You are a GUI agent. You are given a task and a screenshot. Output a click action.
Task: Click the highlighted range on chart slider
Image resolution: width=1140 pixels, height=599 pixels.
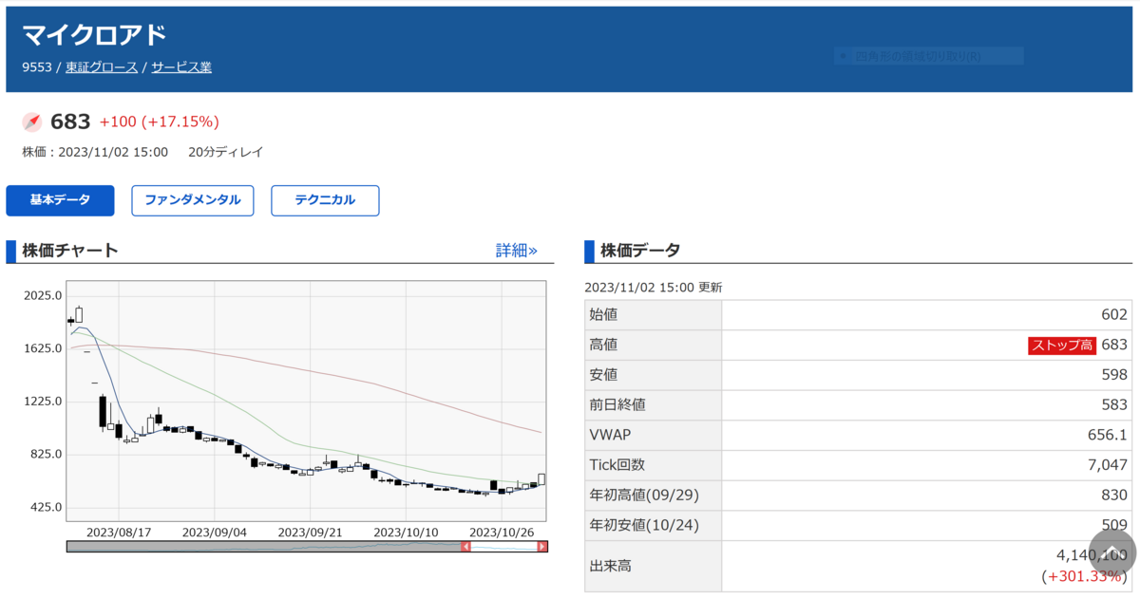[x=504, y=547]
